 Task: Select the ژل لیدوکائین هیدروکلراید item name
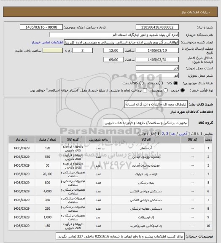click(x=146, y=226)
